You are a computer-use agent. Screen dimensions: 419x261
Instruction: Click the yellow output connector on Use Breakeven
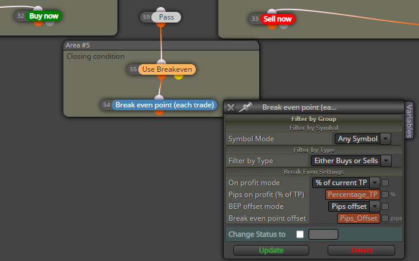click(179, 77)
